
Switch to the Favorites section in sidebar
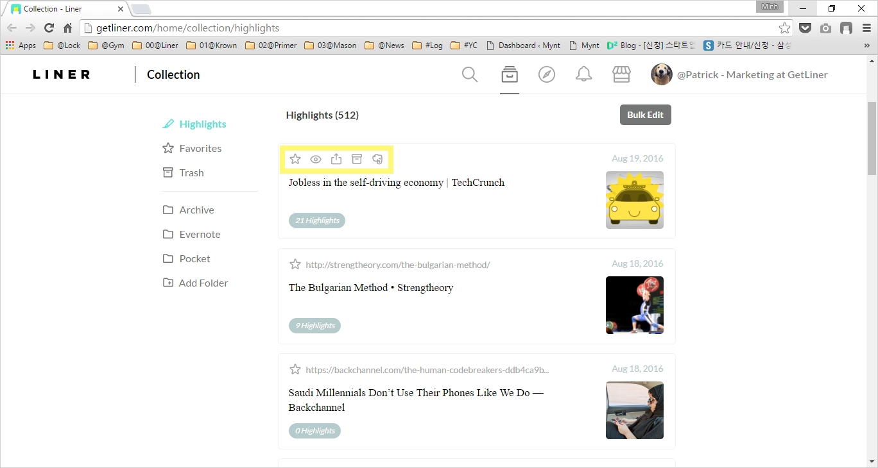(200, 148)
